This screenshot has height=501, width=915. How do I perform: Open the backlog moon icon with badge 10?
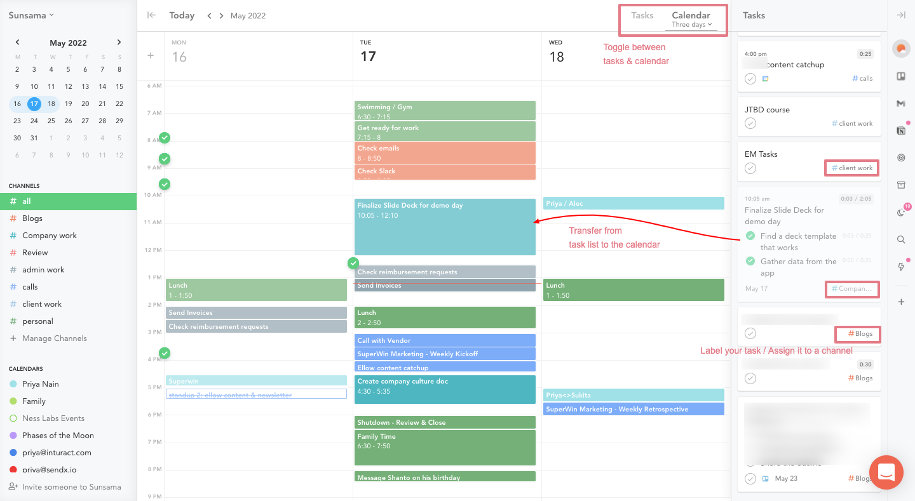tap(901, 212)
